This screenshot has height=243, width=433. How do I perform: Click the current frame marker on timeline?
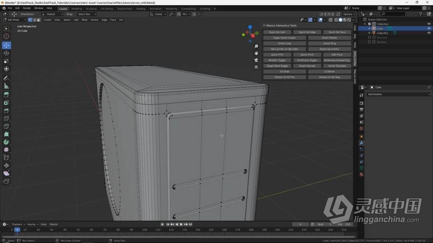click(17, 230)
